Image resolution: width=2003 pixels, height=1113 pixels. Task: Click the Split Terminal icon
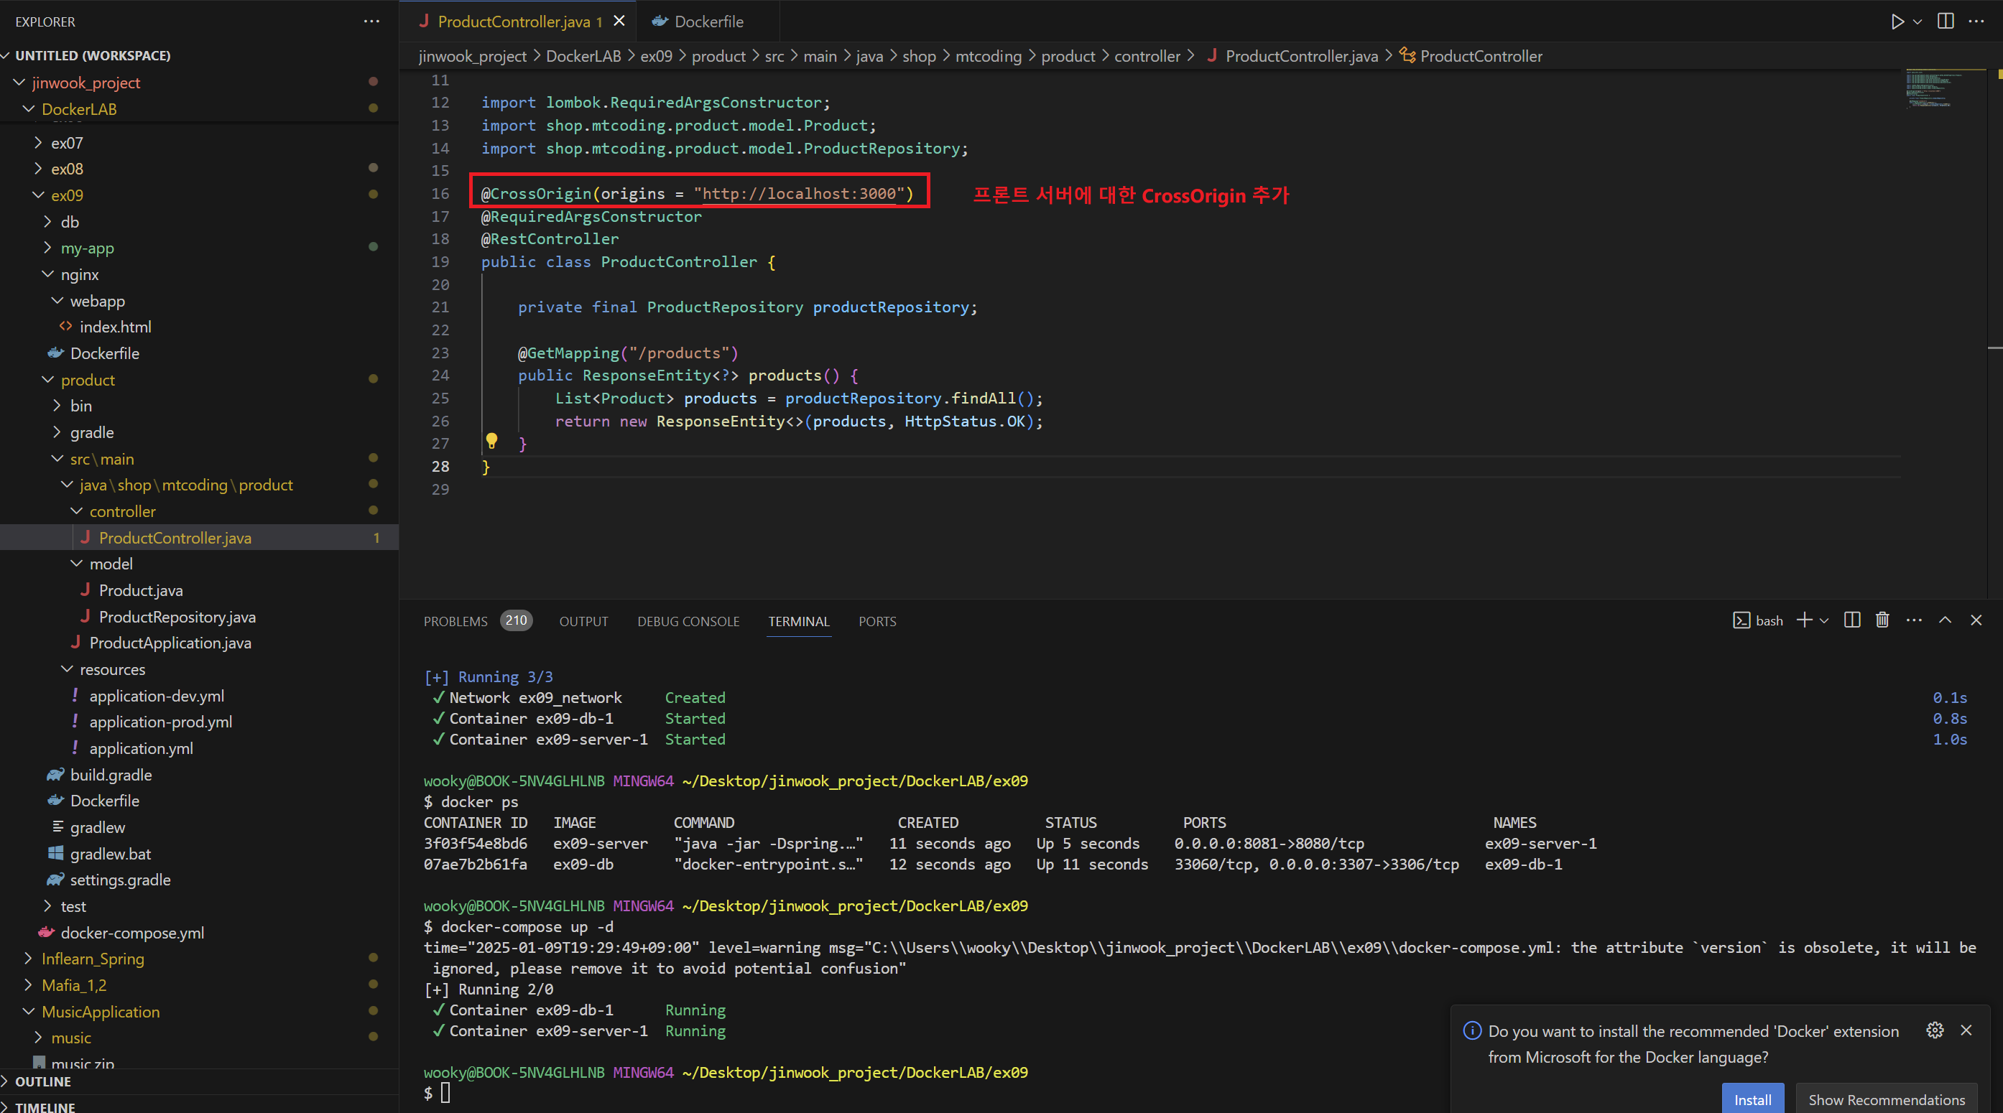tap(1851, 620)
